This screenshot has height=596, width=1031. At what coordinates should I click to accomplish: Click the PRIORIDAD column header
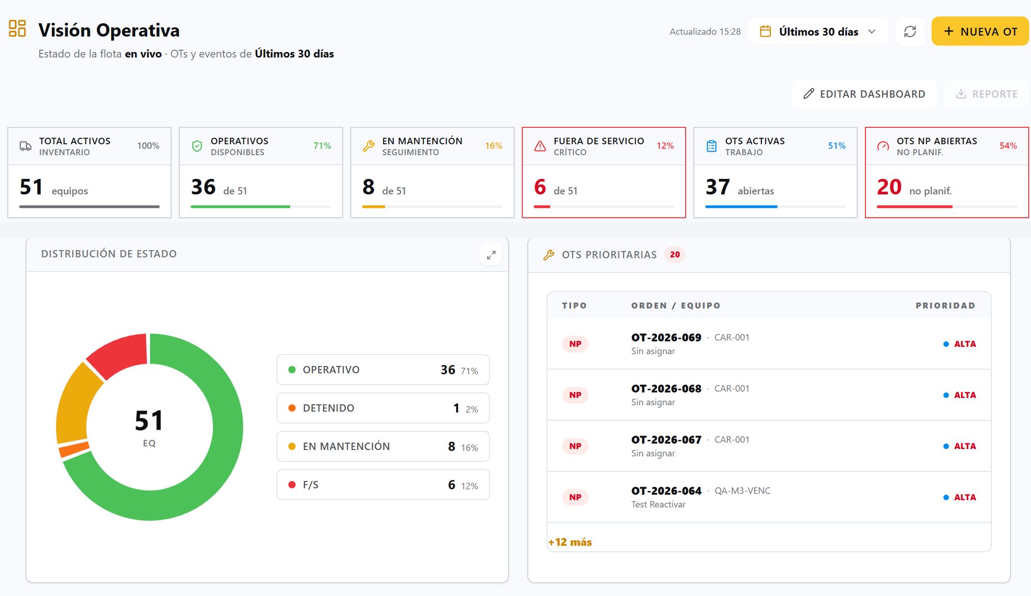coord(945,305)
